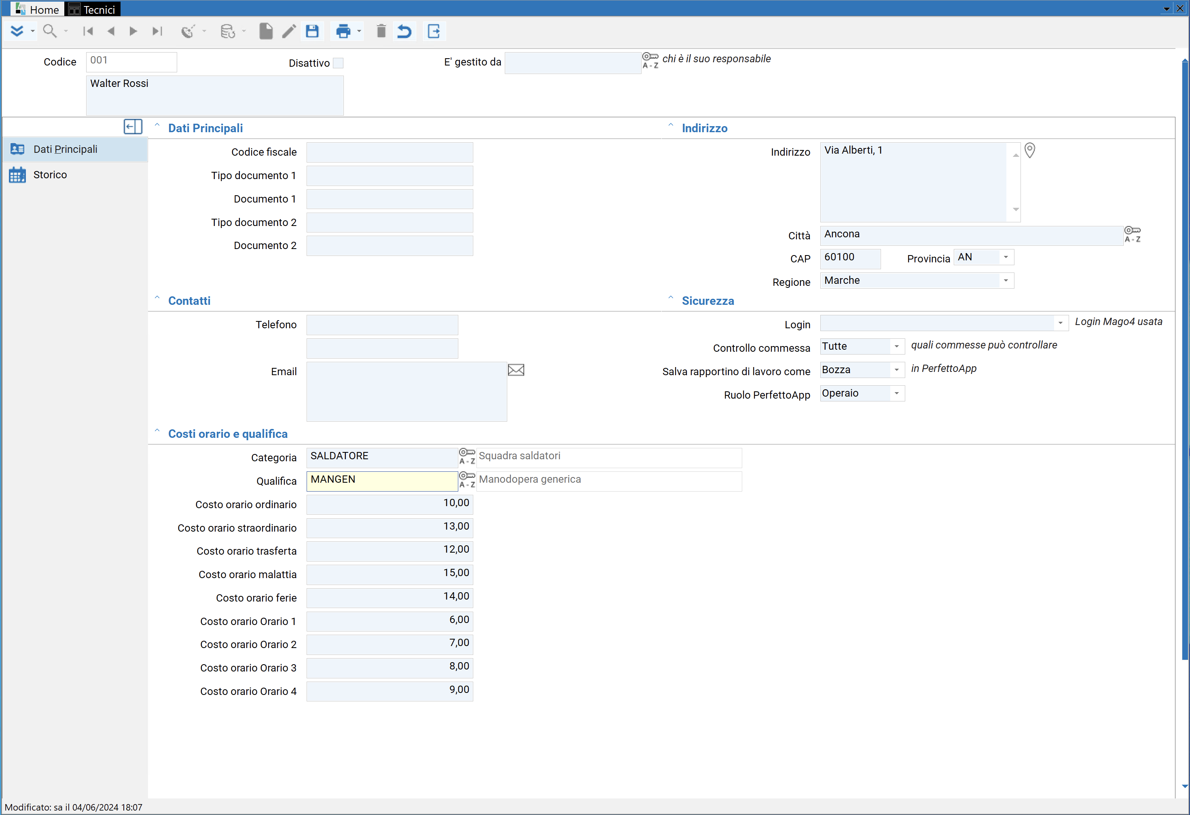The image size is (1190, 815).
Task: Click the E' gestito da field
Action: (x=572, y=62)
